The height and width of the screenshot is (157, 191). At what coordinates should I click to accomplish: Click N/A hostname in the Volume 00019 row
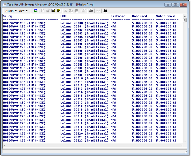point(113,109)
